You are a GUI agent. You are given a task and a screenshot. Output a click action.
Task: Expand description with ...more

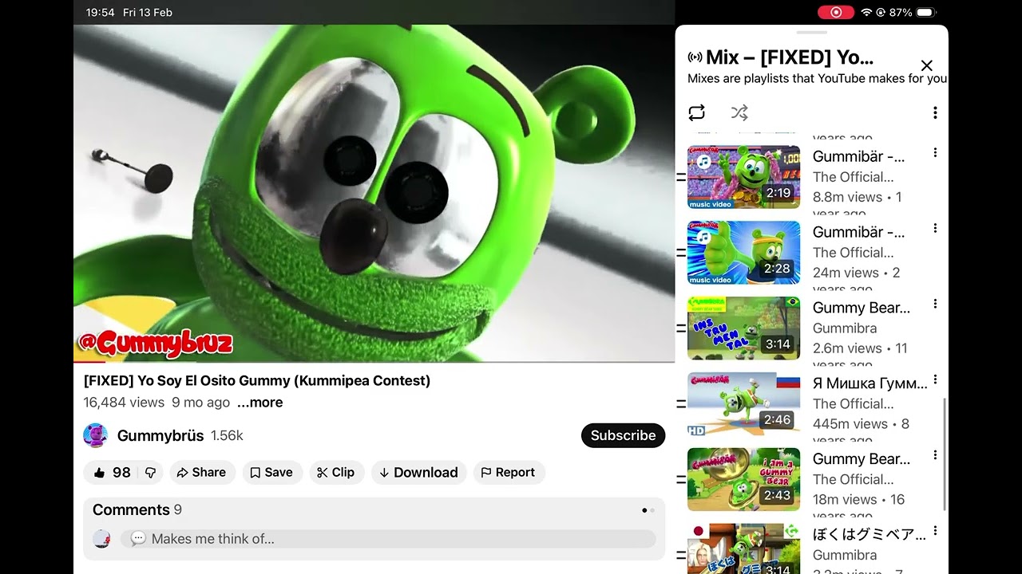point(260,403)
